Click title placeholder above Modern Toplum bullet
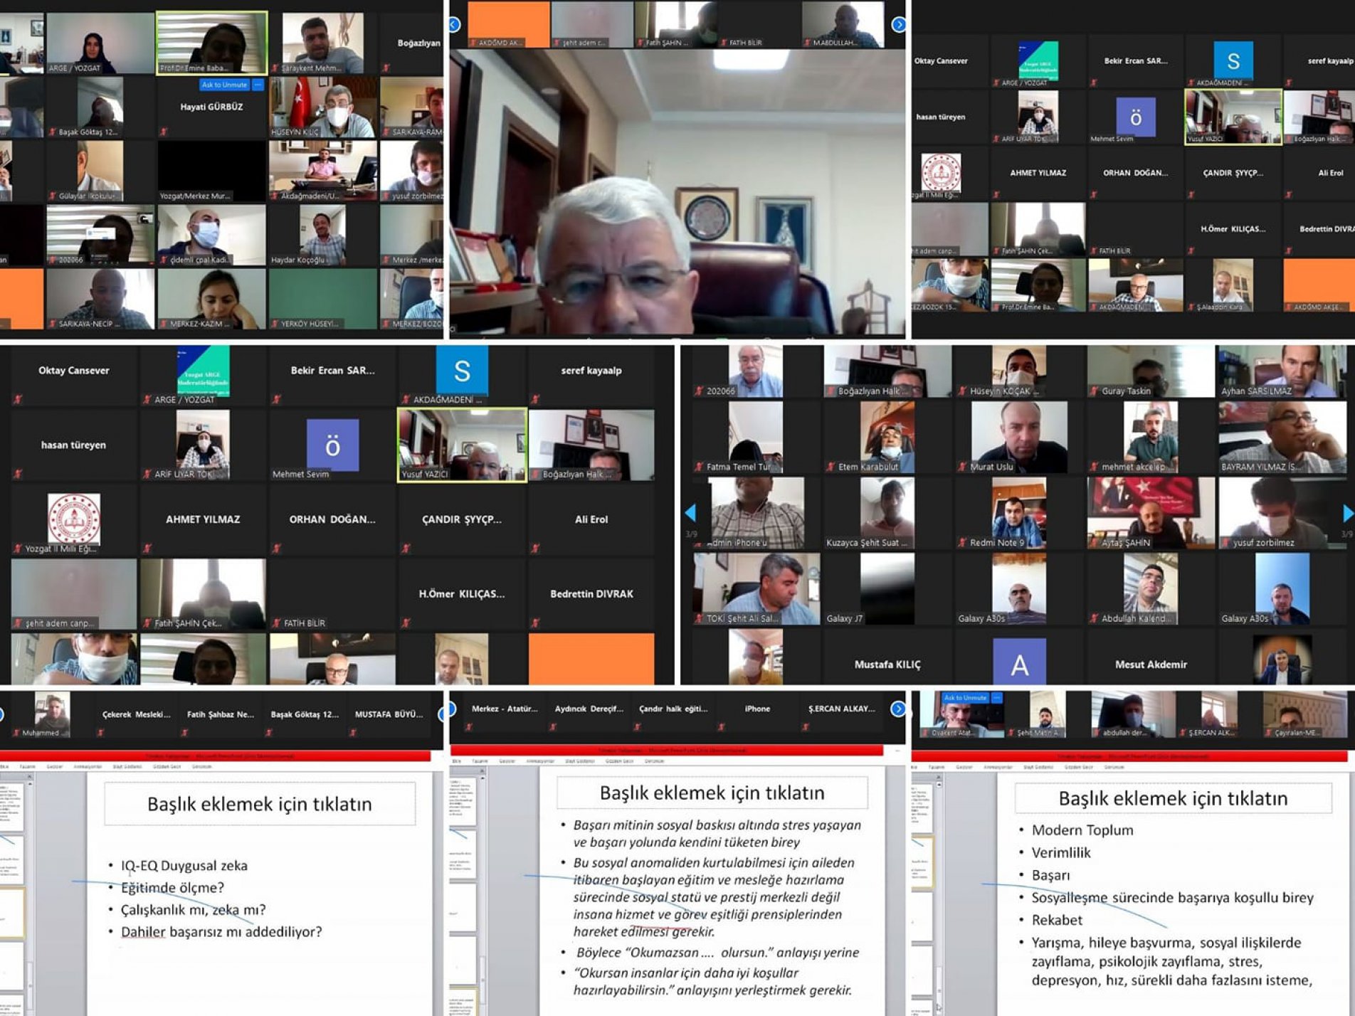The width and height of the screenshot is (1355, 1016). (1173, 798)
